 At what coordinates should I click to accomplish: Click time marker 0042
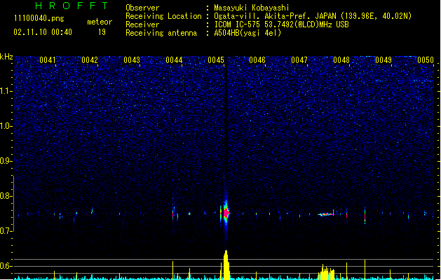[x=90, y=60]
